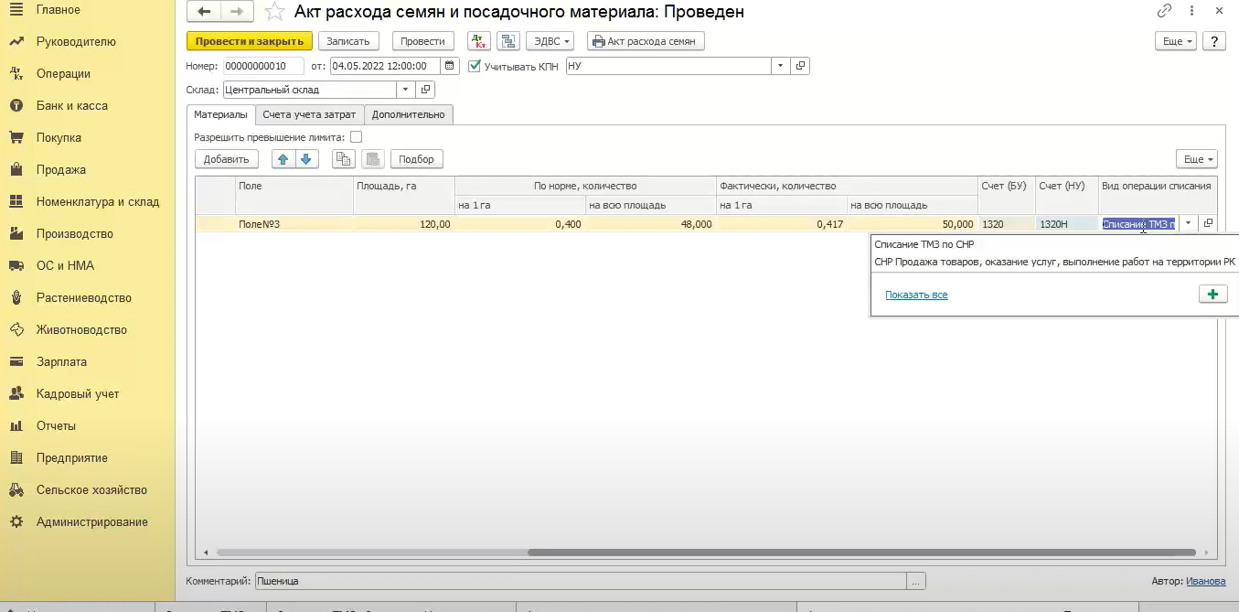Open the calendar picker beside date field
The image size is (1239, 612).
coord(450,66)
